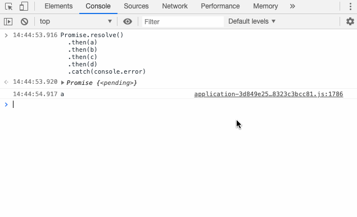Activate the inspect element picker icon

tap(8, 6)
